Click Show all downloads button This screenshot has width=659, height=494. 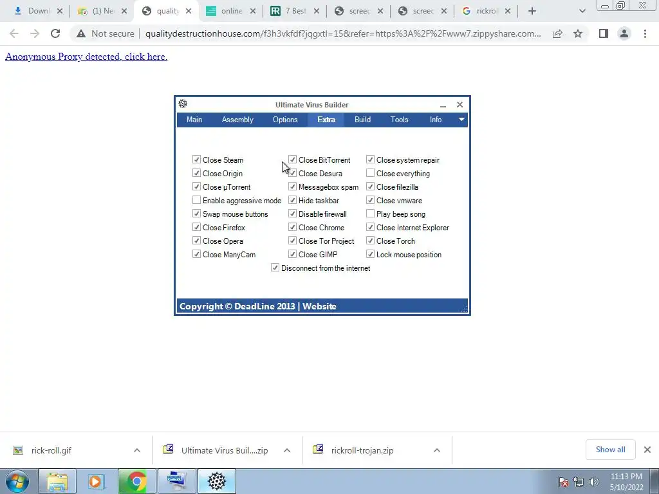(610, 450)
